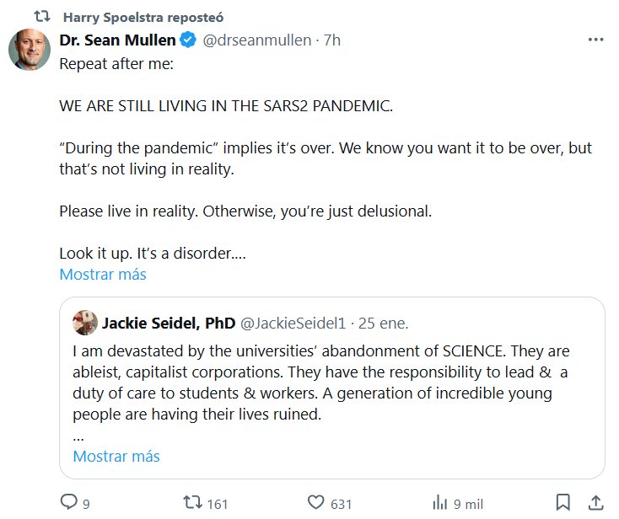Click the share upload icon
This screenshot has width=619, height=519.
594,502
